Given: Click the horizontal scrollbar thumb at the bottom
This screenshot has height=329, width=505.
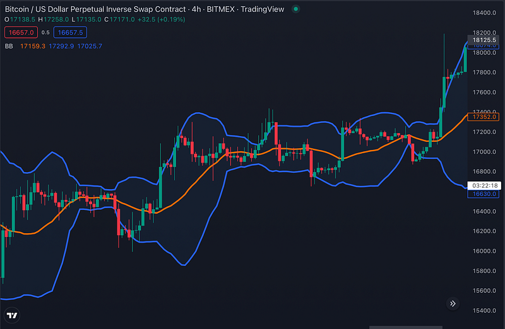Looking at the screenshot, I should pyautogui.click(x=406, y=327).
